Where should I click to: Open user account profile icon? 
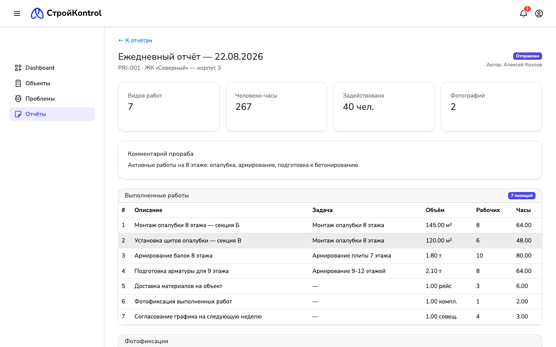[x=539, y=13]
